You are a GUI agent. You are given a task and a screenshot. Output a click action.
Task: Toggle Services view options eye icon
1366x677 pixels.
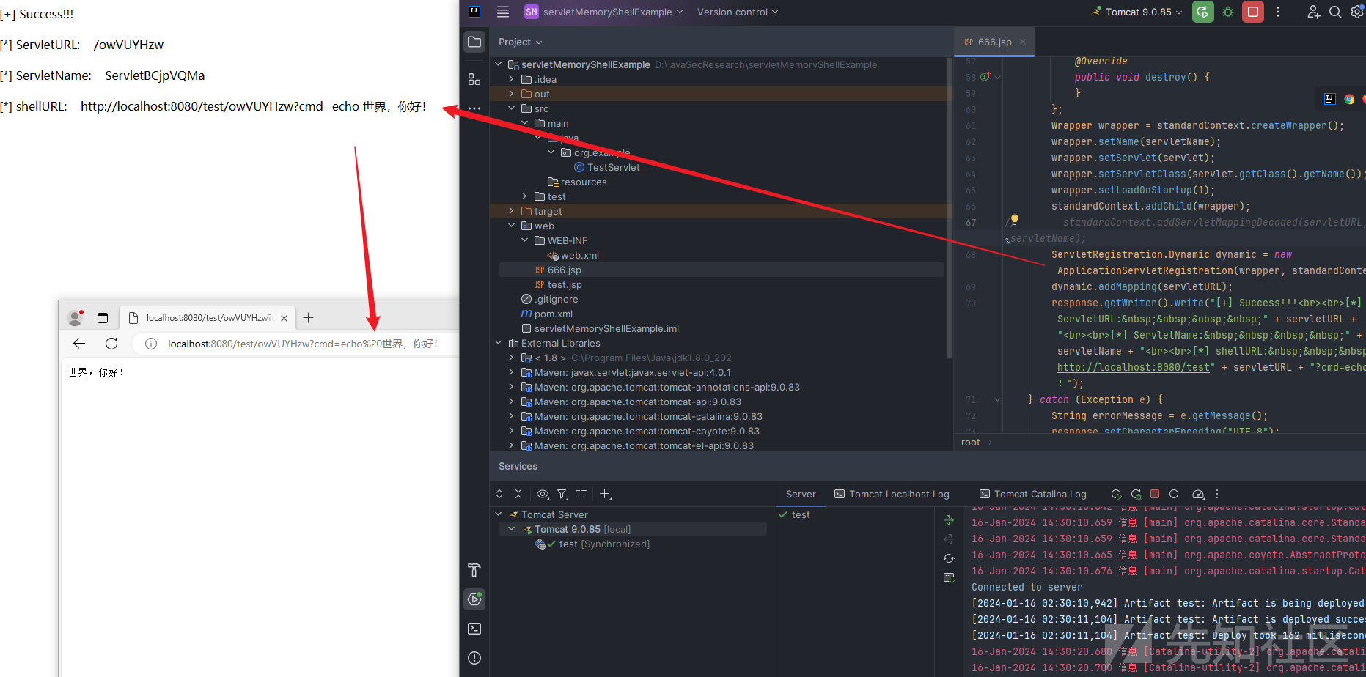[x=543, y=494]
